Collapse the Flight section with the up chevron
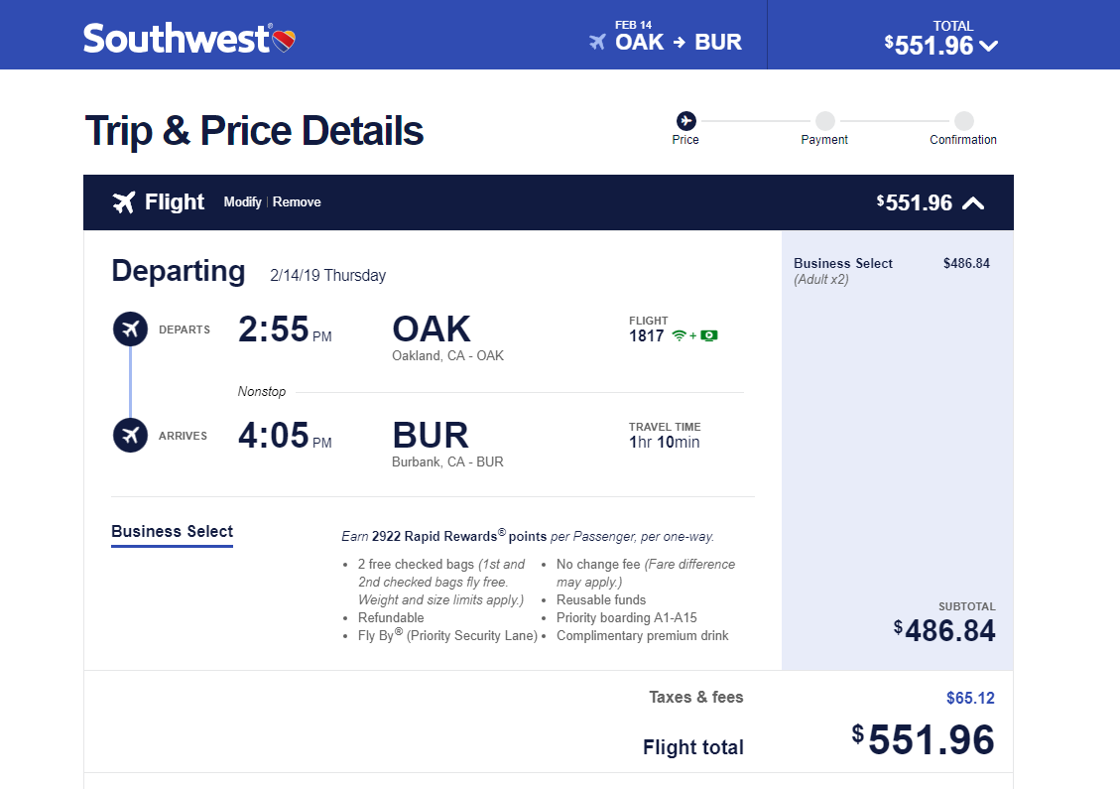This screenshot has width=1120, height=789. pos(973,203)
